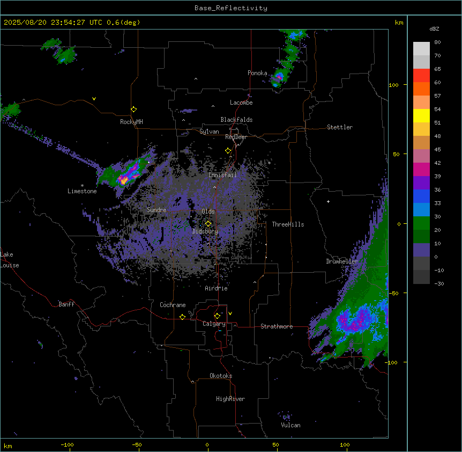Click the asterisk marker above Limestone label
This screenshot has height=452, width=462.
tap(82, 186)
